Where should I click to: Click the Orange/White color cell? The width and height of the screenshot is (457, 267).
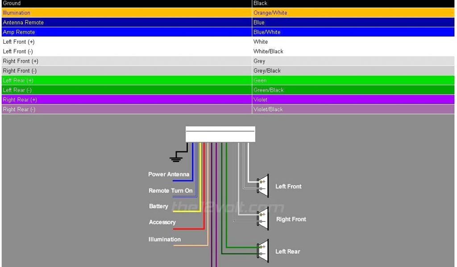click(270, 13)
